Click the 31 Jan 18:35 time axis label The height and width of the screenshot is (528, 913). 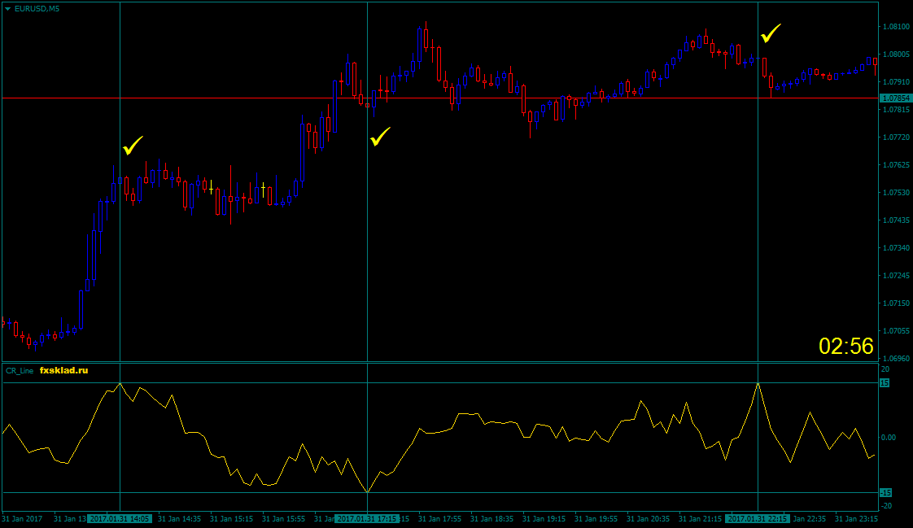(492, 519)
